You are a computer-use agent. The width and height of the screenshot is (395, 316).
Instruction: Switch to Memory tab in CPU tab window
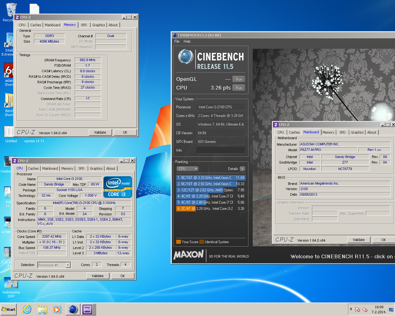[67, 168]
